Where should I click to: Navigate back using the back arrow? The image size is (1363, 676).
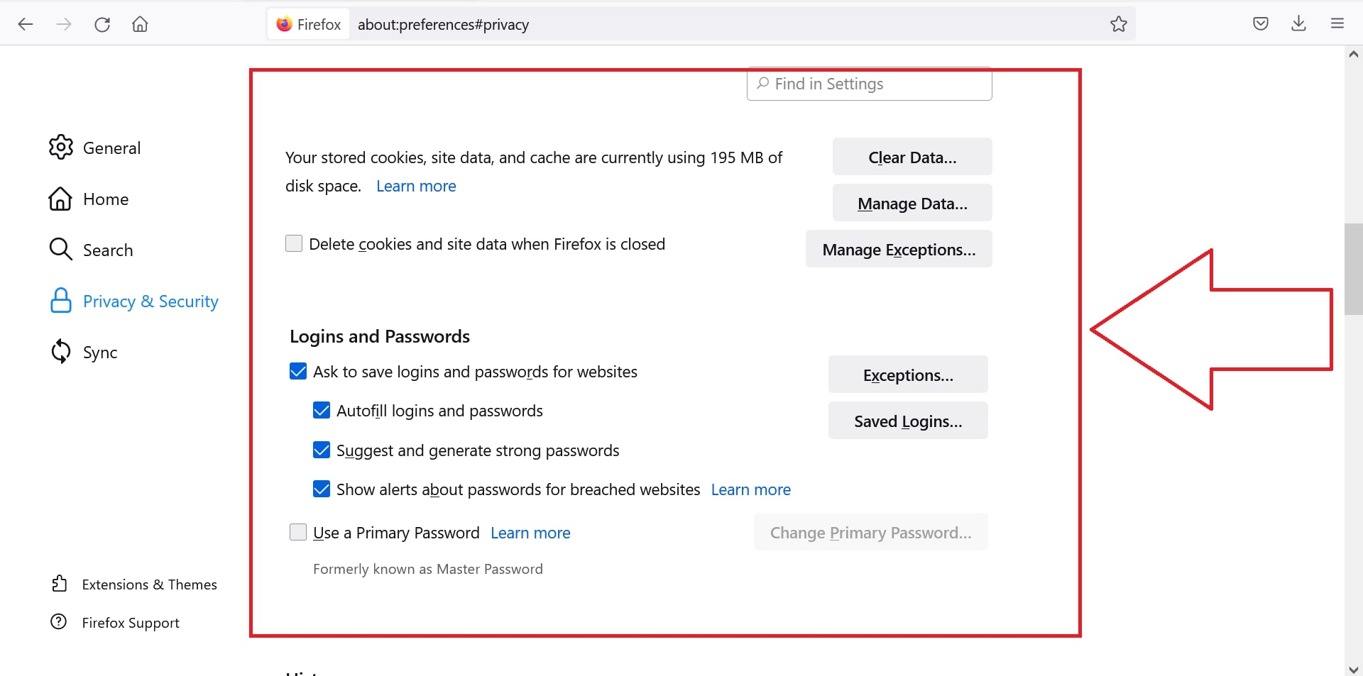pos(26,23)
